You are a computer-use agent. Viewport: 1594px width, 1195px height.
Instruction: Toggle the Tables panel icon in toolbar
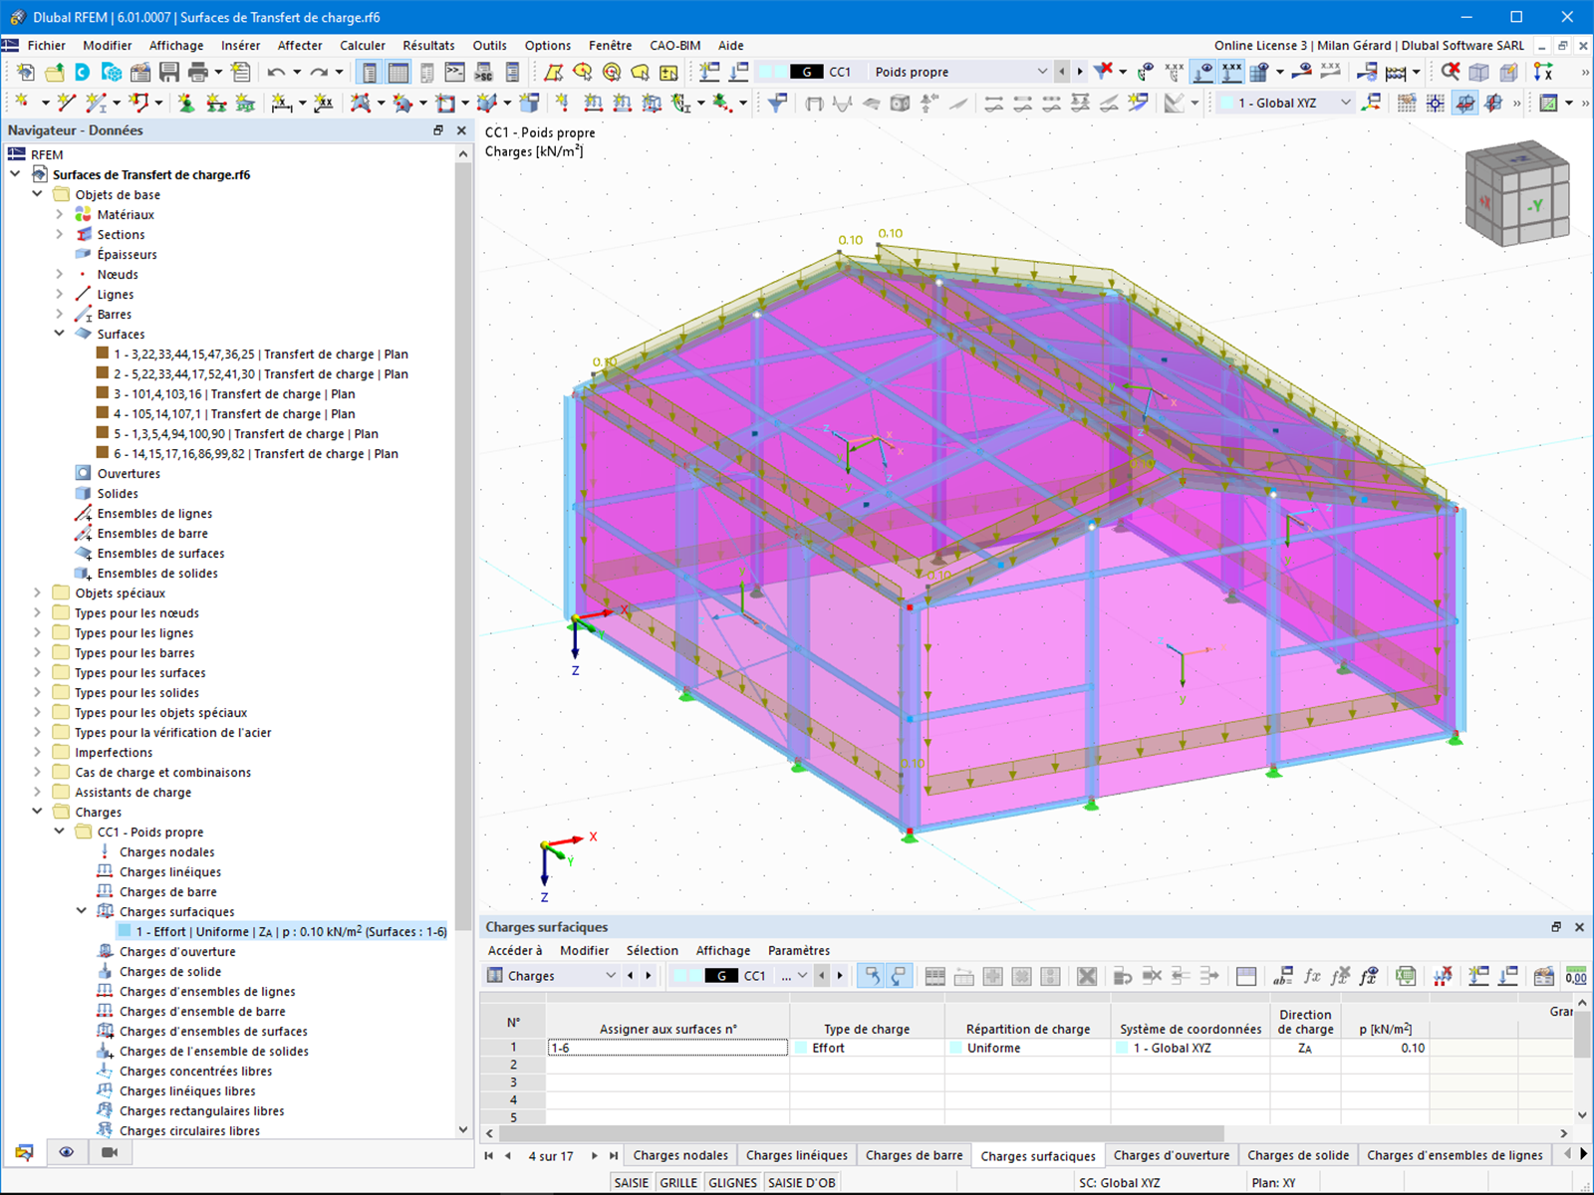click(398, 72)
